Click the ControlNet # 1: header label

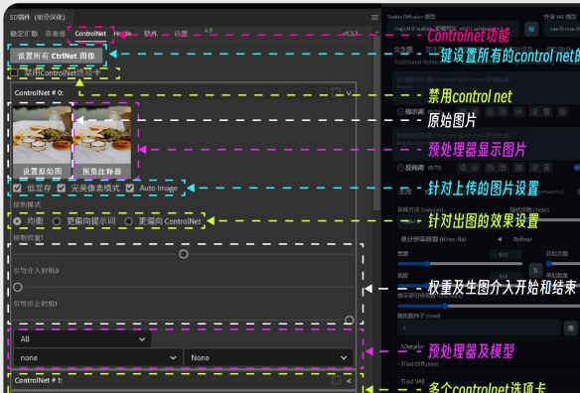(39, 380)
